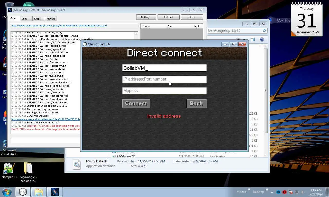Screen dimensions: 329x197
Task: Click the Restart button in MCGalaxy
Action: 168,17
